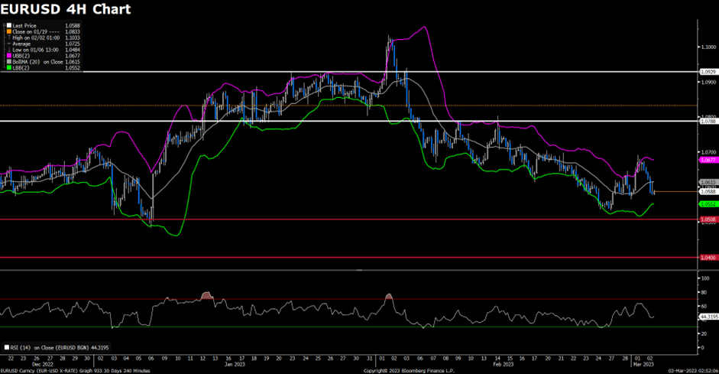719x374 pixels.
Task: Click the magenta 1.0677 upper band price tag
Action: [x=708, y=160]
